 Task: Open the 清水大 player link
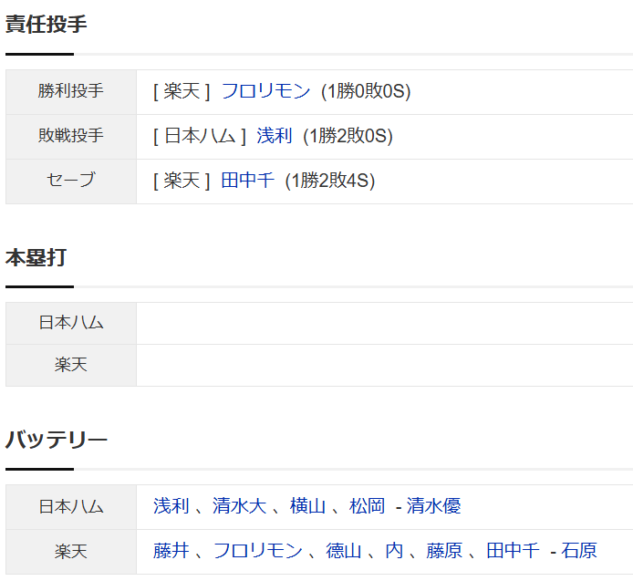[239, 506]
